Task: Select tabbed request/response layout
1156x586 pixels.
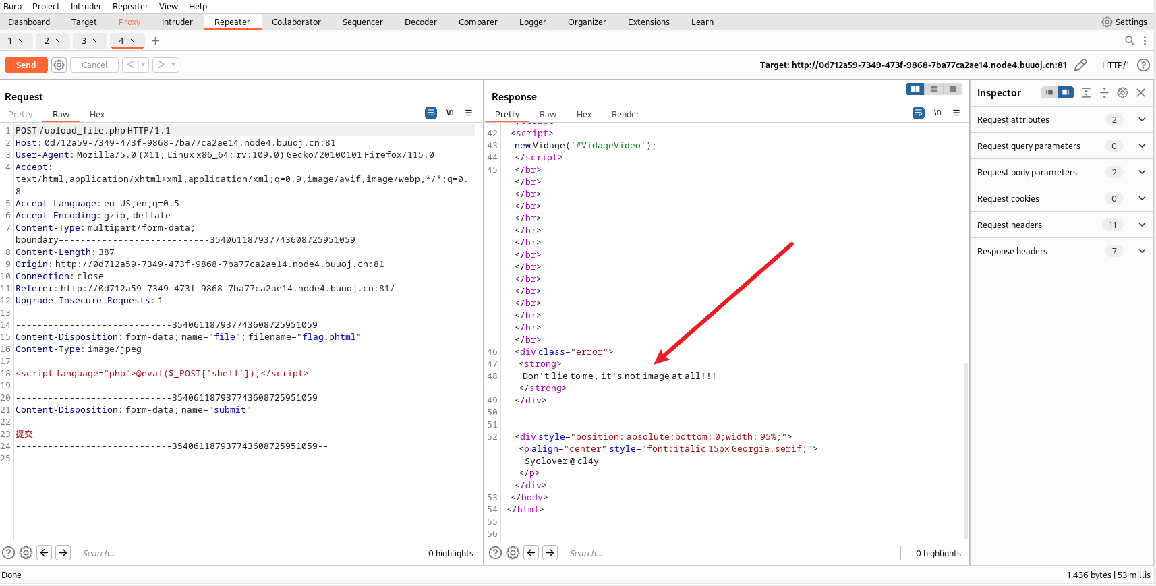Action: coord(953,89)
